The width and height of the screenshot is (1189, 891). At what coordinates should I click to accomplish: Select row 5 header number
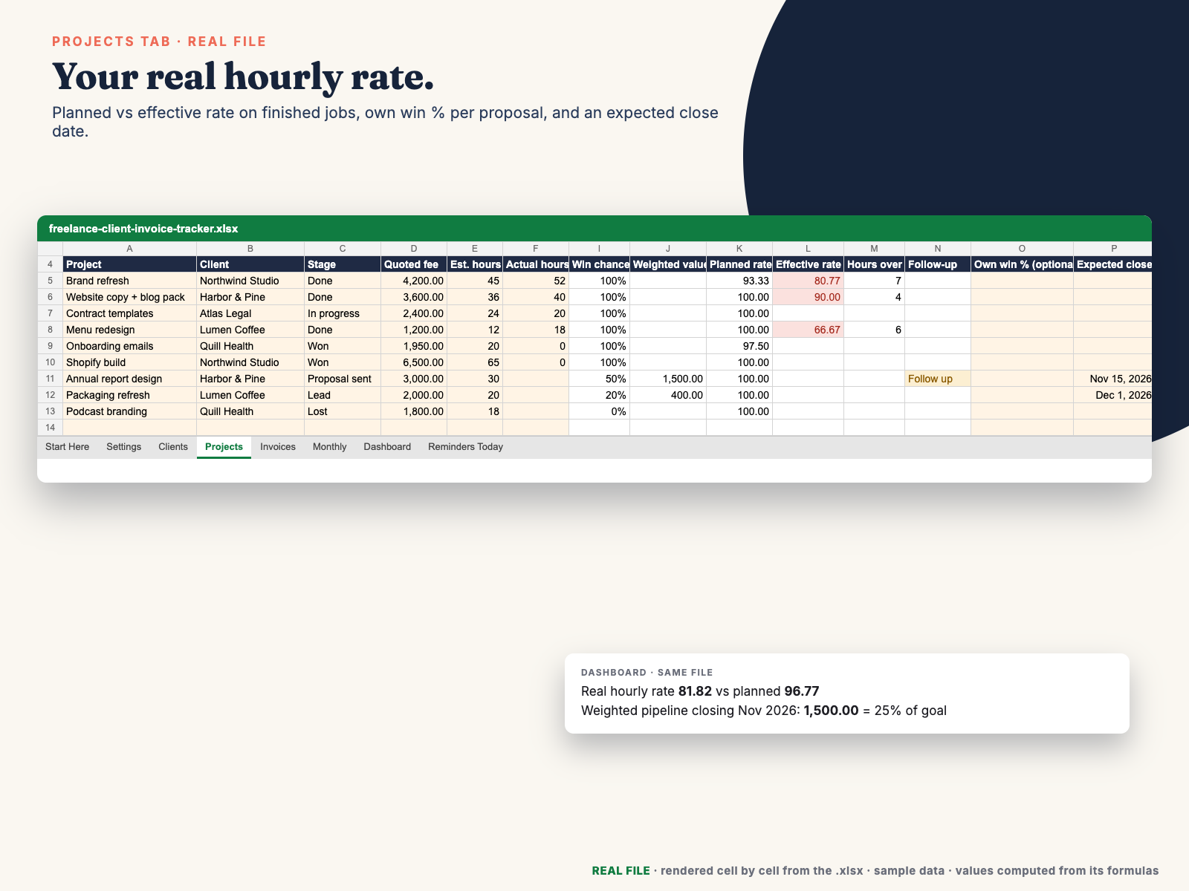click(x=50, y=281)
